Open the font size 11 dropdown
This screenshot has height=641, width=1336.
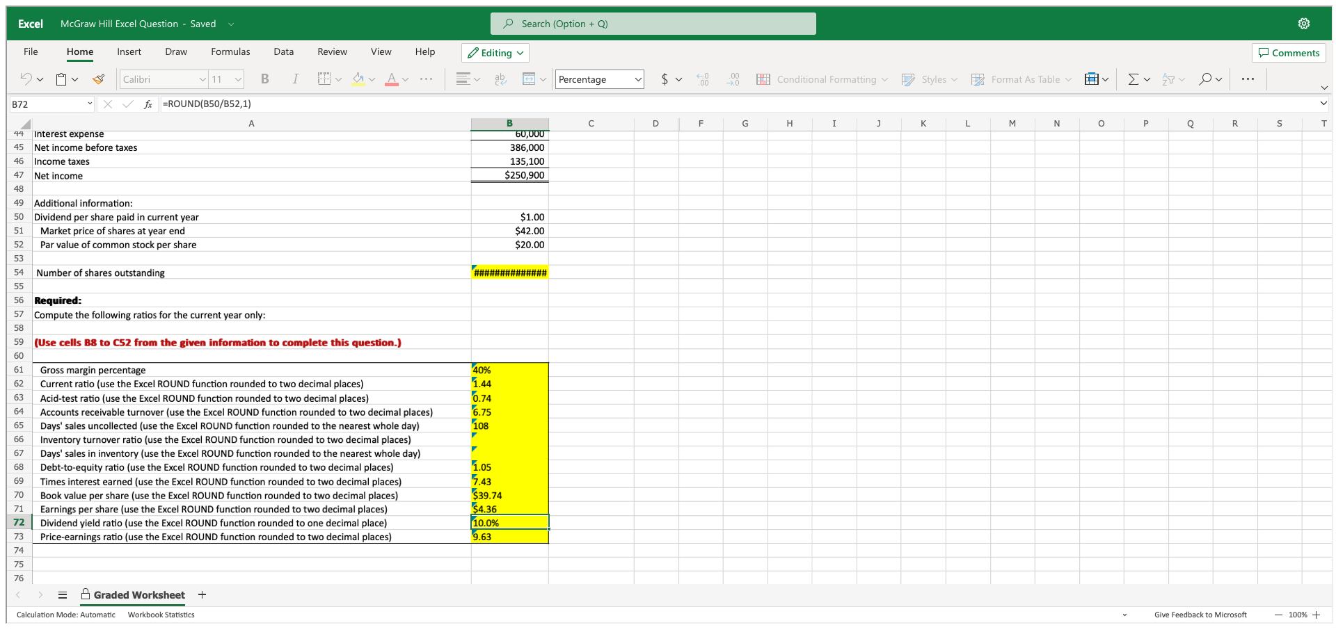click(238, 79)
